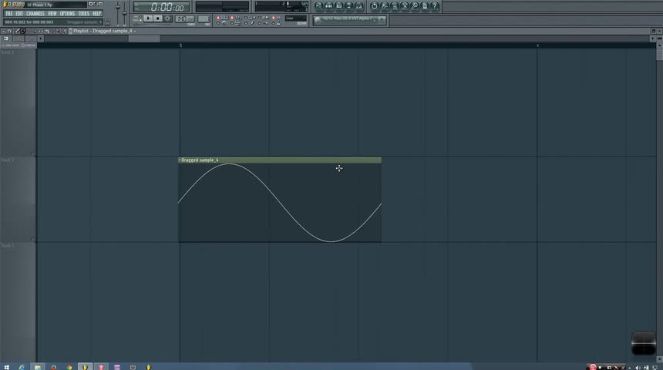This screenshot has height=370, width=663.
Task: Click the playlist view toggle icon at top-left
Action: (6, 39)
